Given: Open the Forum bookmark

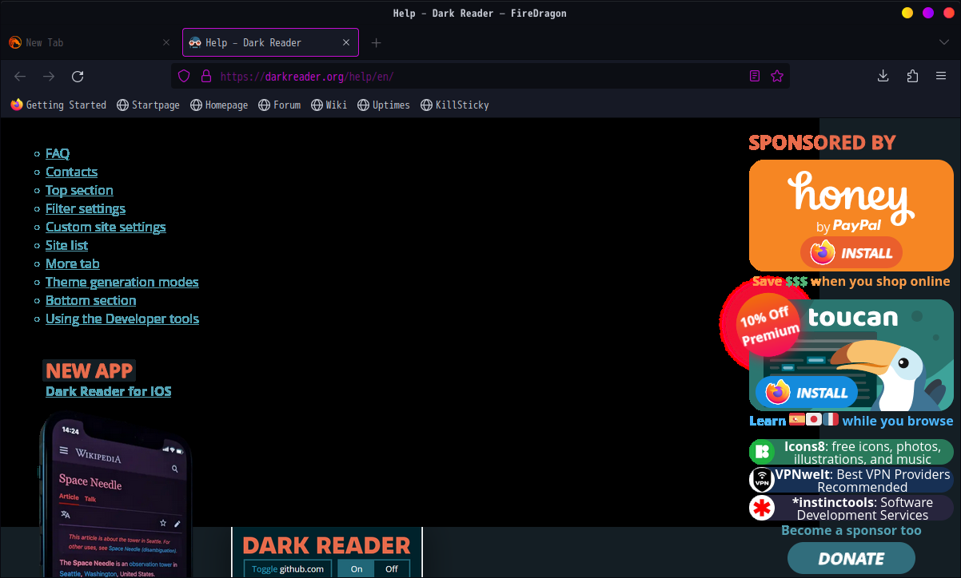Looking at the screenshot, I should tap(280, 105).
